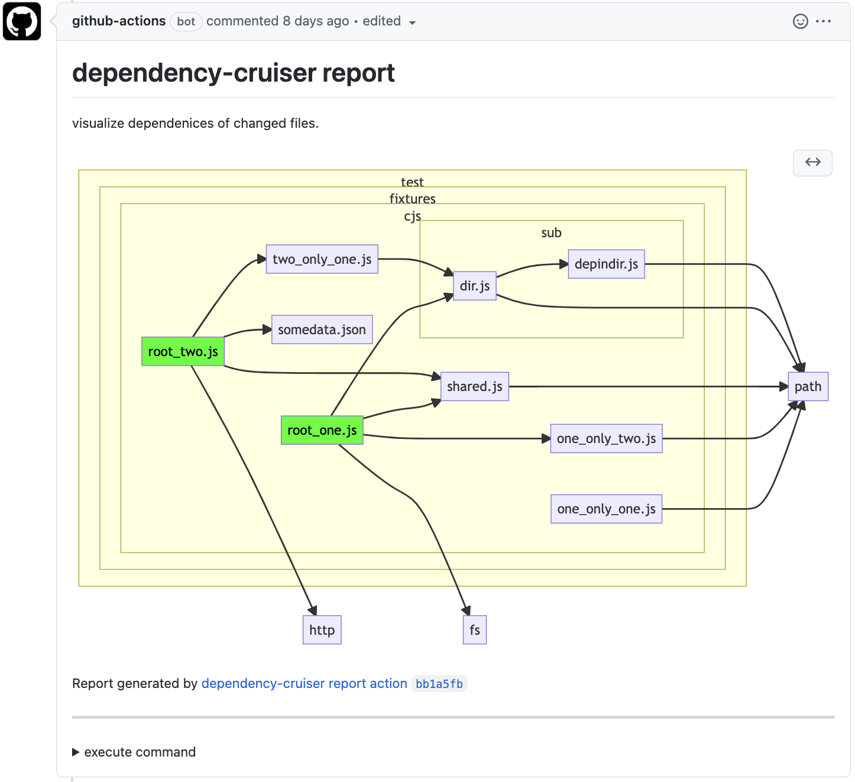Expand the execute command details
The height and width of the screenshot is (782, 855).
pyautogui.click(x=134, y=752)
